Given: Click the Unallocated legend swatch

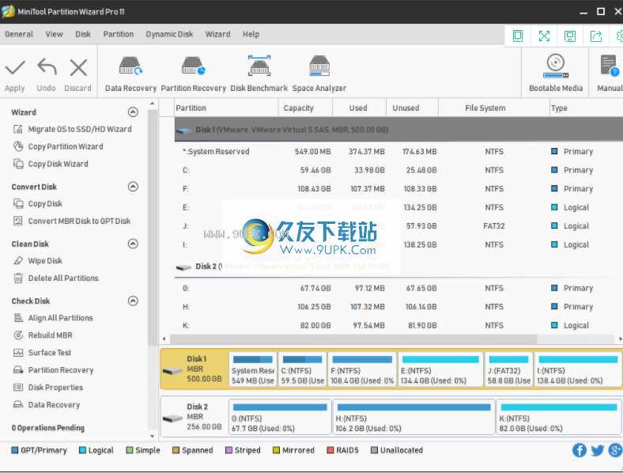Looking at the screenshot, I should [374, 450].
